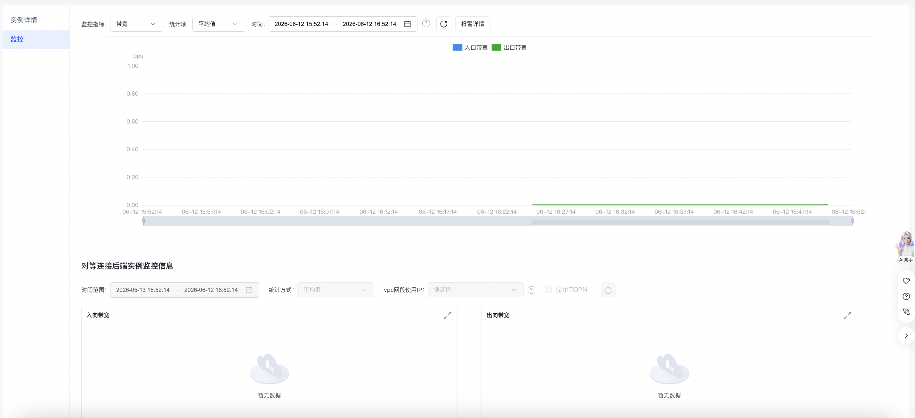The width and height of the screenshot is (915, 418).
Task: Open calendar icon in 时间范围 picker
Action: pyautogui.click(x=249, y=290)
